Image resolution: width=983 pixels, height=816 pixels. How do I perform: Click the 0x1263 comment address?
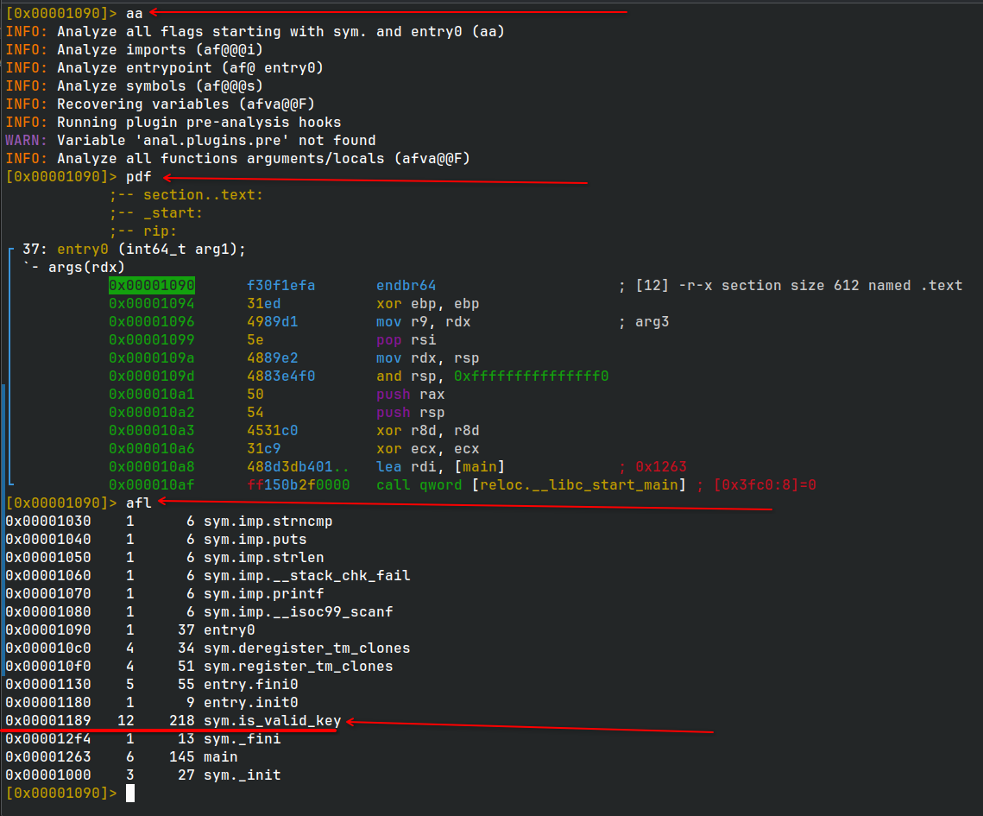click(x=661, y=466)
